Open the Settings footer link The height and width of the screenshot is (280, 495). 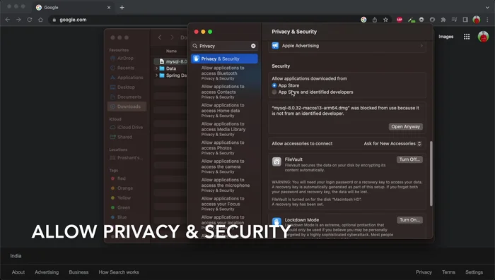tap(474, 272)
